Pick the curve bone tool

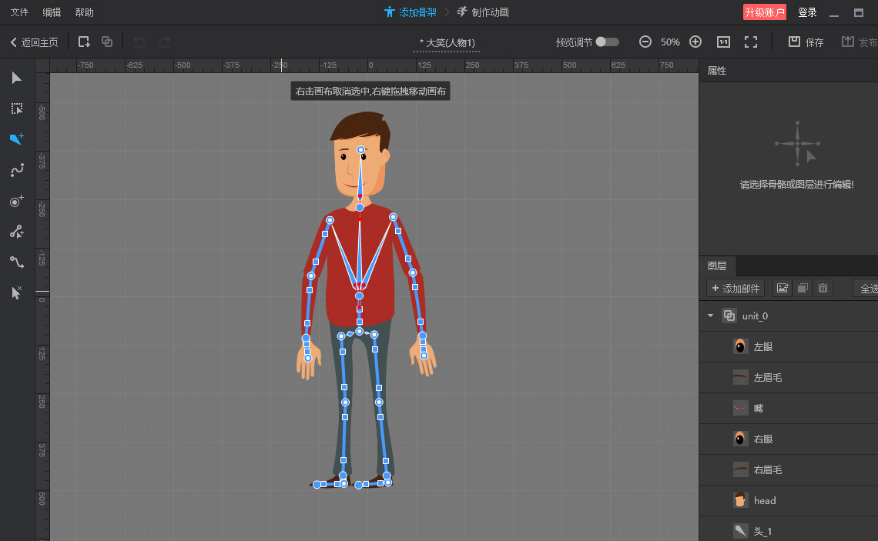coord(17,170)
